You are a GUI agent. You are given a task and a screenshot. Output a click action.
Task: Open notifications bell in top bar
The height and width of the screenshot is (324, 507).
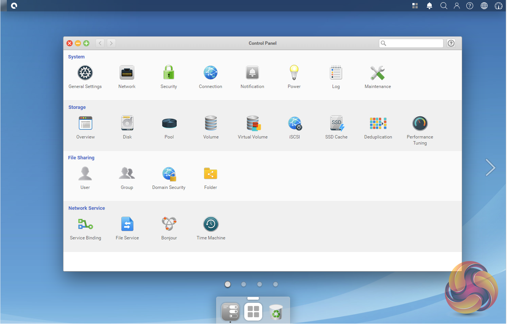[x=429, y=6]
